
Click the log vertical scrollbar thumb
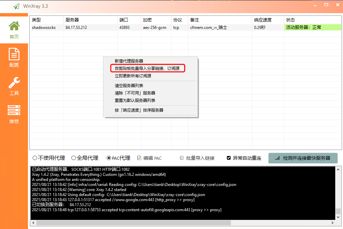click(x=338, y=211)
